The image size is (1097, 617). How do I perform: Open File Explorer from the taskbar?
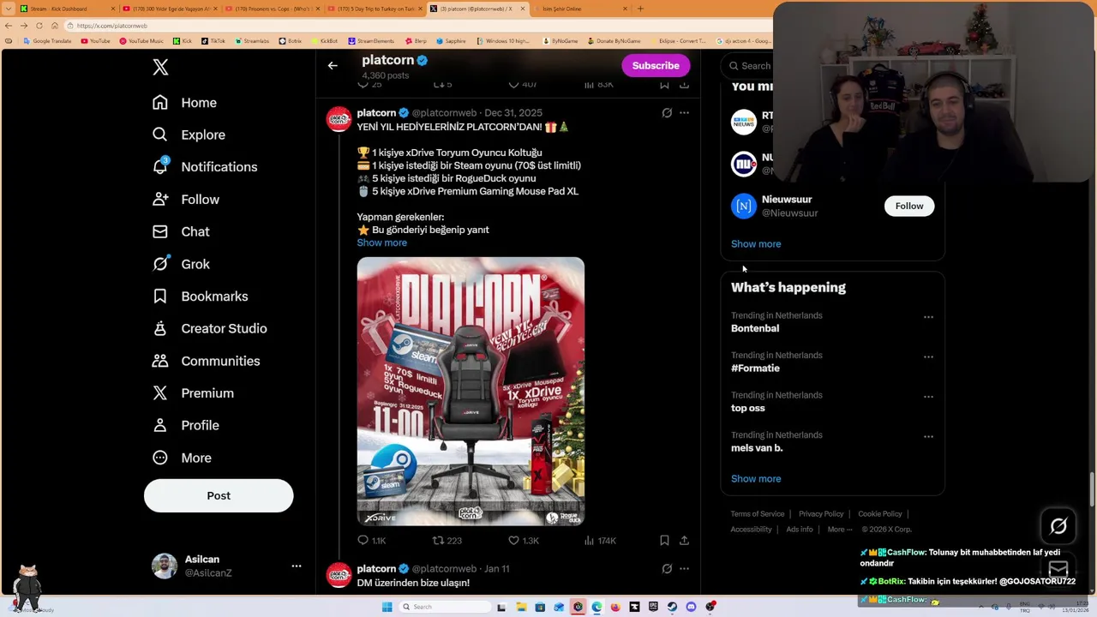click(520, 608)
